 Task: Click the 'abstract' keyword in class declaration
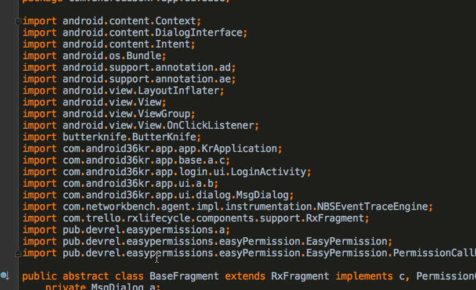pos(86,276)
